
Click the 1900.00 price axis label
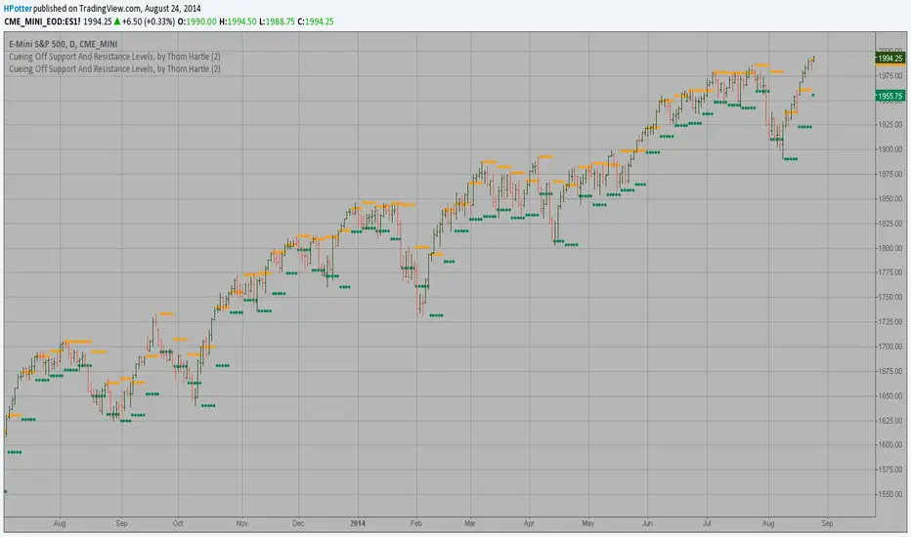tap(890, 149)
